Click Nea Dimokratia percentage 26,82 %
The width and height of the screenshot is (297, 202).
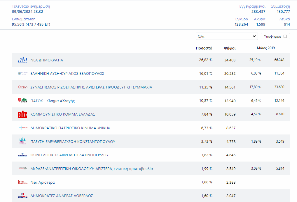point(206,60)
